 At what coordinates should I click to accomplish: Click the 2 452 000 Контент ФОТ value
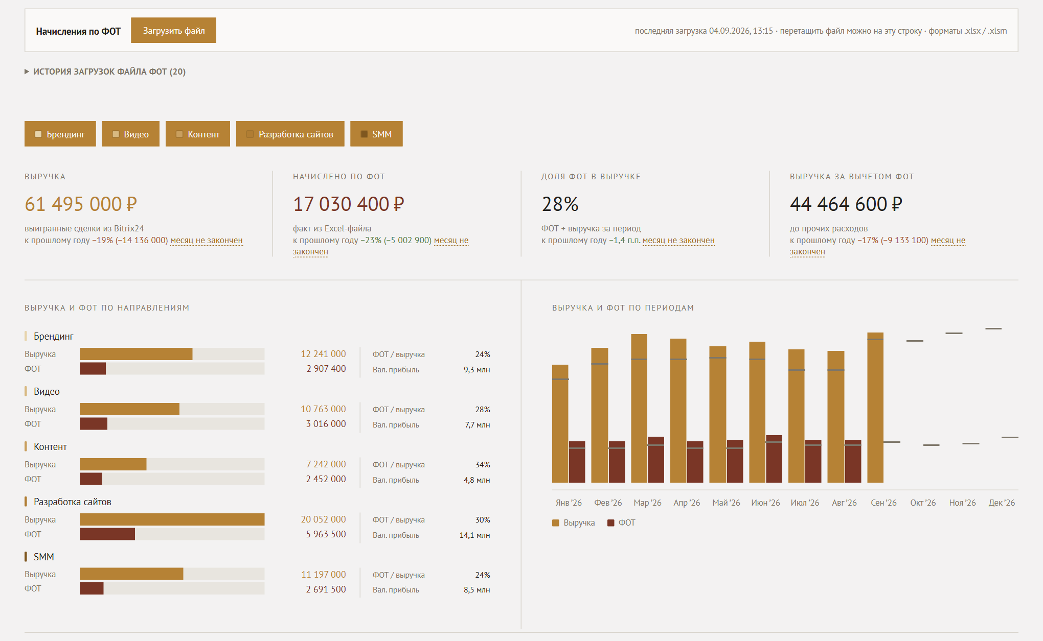click(326, 479)
